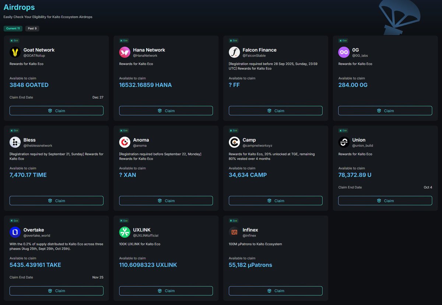Claim the 55,182 µPatrons reward
This screenshot has width=442, height=305.
click(276, 291)
